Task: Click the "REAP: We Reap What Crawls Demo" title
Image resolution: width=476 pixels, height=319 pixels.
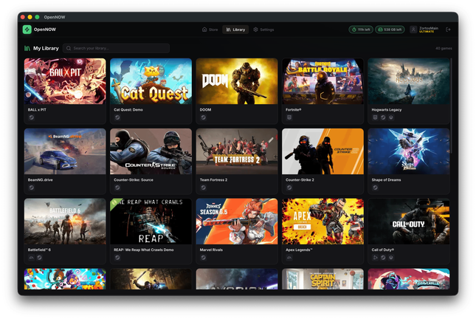Action: [144, 250]
